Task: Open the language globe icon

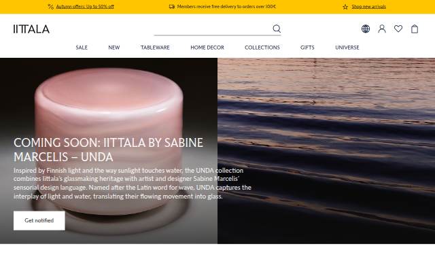Action: 366,29
